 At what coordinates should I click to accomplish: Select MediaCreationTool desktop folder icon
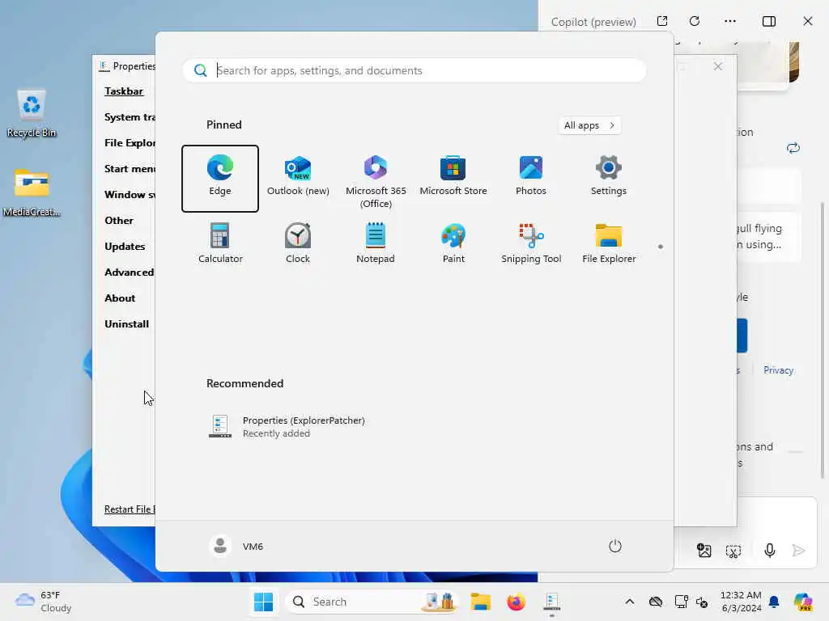point(32,192)
